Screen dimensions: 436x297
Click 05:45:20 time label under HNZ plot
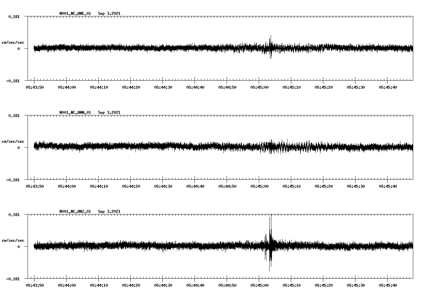click(324, 285)
